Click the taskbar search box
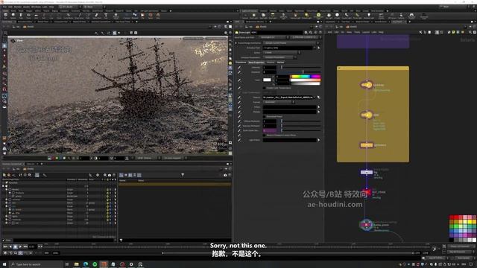The image size is (477, 268). click(x=37, y=264)
